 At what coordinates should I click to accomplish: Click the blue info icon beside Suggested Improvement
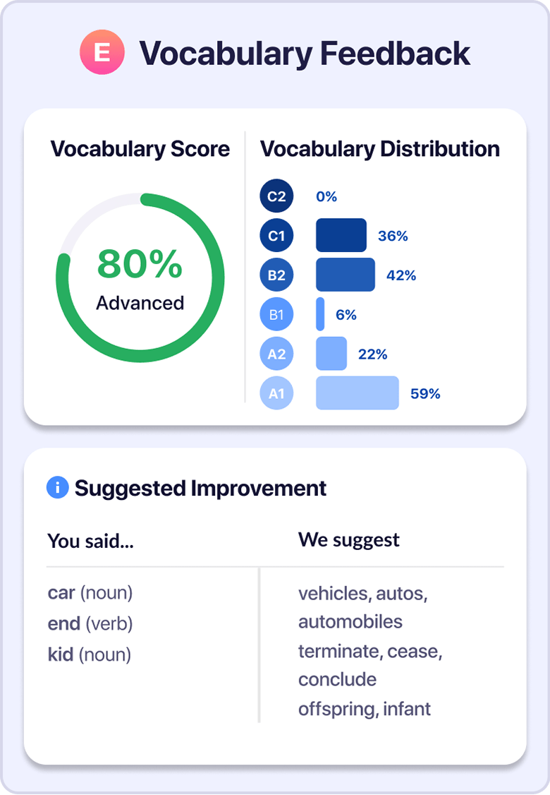[x=56, y=487]
